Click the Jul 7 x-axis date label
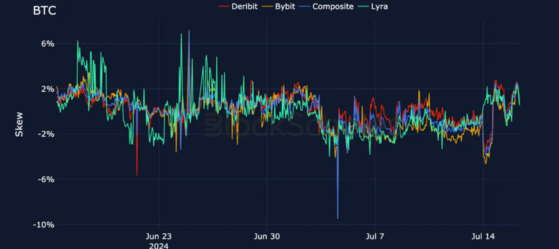The image size is (559, 249). [374, 237]
